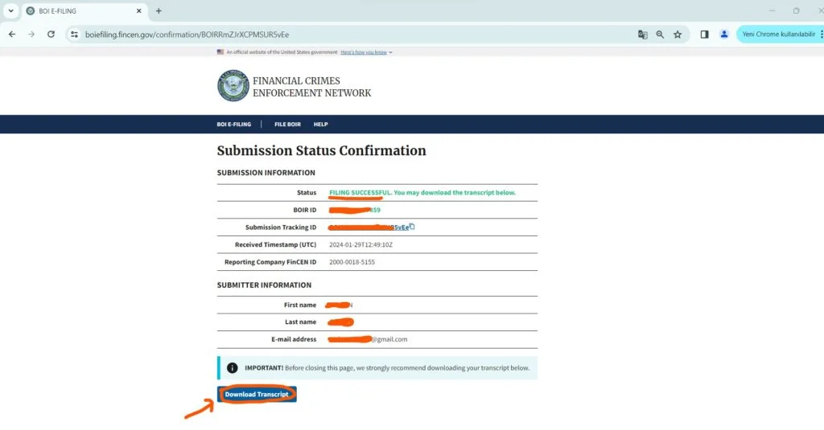
Task: Click the FinCEN seal logo
Action: coord(233,87)
